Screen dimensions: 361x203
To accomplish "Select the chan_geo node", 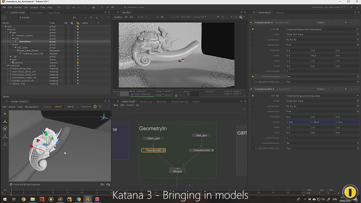I will click(x=153, y=138).
